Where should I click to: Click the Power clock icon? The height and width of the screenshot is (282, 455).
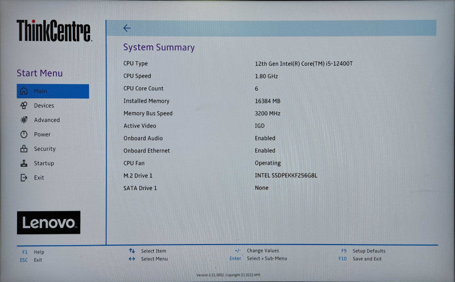[24, 134]
